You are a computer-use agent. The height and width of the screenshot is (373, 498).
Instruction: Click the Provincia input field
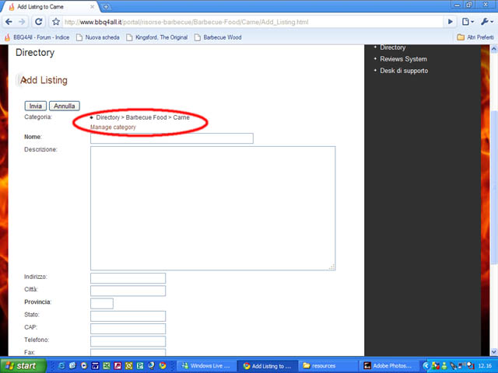pos(102,304)
